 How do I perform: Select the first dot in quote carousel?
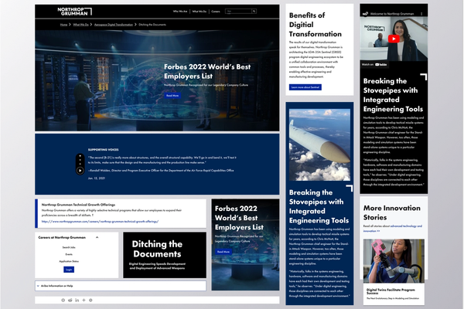coord(80,156)
